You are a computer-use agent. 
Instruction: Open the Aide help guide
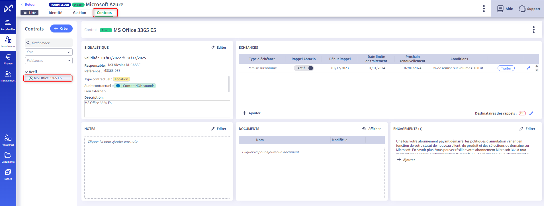pos(505,9)
